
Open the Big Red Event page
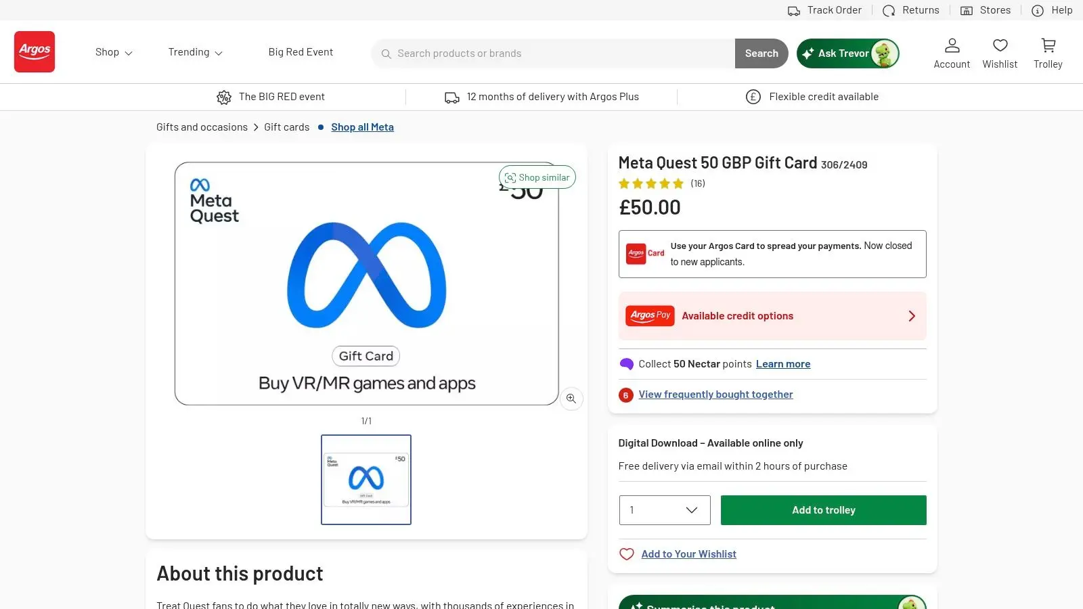[301, 52]
